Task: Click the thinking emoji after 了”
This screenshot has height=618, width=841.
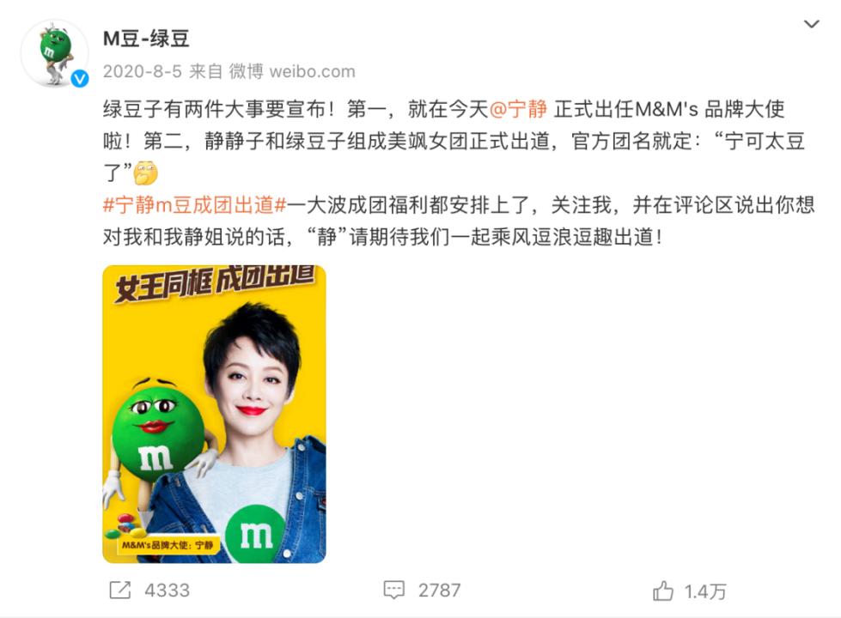Action: point(145,173)
